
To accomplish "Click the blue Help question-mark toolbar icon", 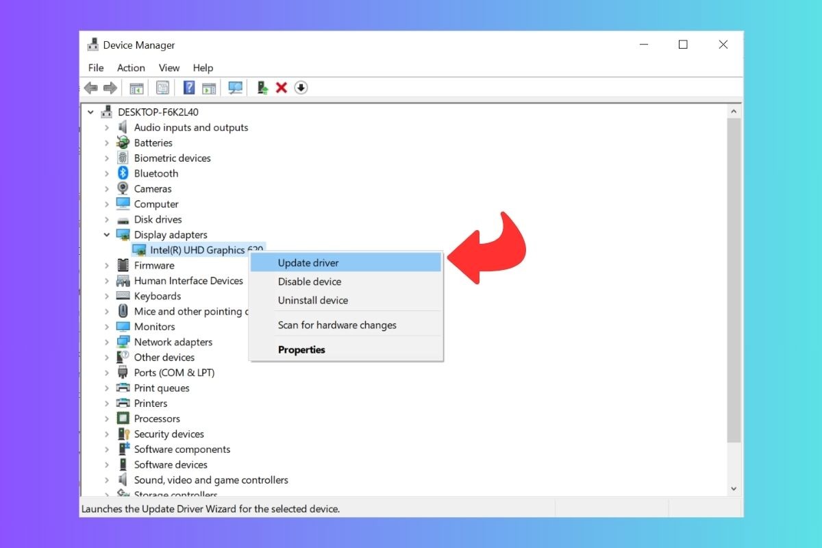I will (189, 88).
